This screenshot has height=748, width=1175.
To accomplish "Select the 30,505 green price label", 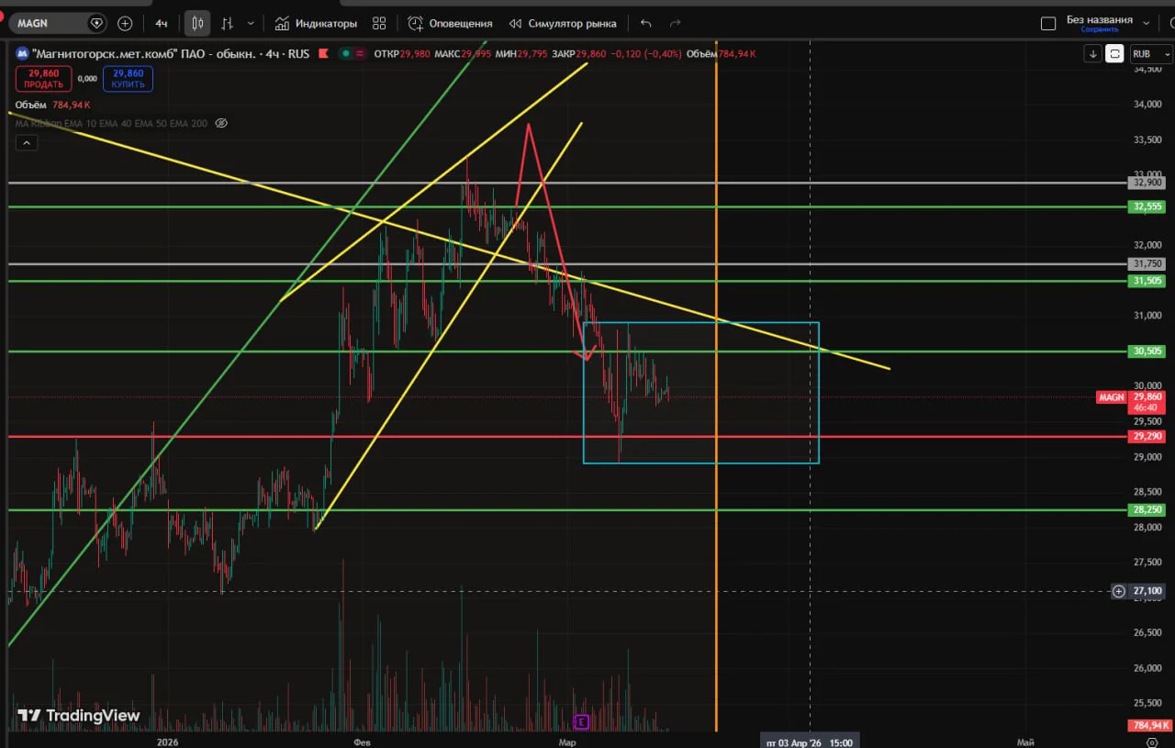I will coord(1147,351).
